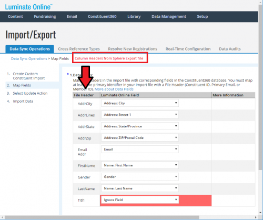Image resolution: width=263 pixels, height=220 pixels.
Task: Click the horizontal scrollbar right arrow
Action: 256,217
